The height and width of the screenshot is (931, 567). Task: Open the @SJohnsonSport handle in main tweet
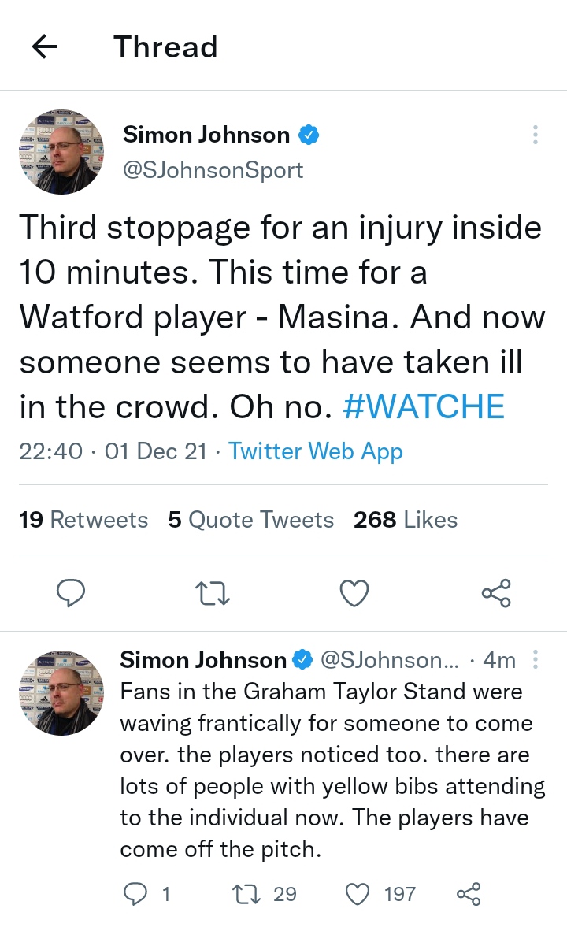point(213,169)
